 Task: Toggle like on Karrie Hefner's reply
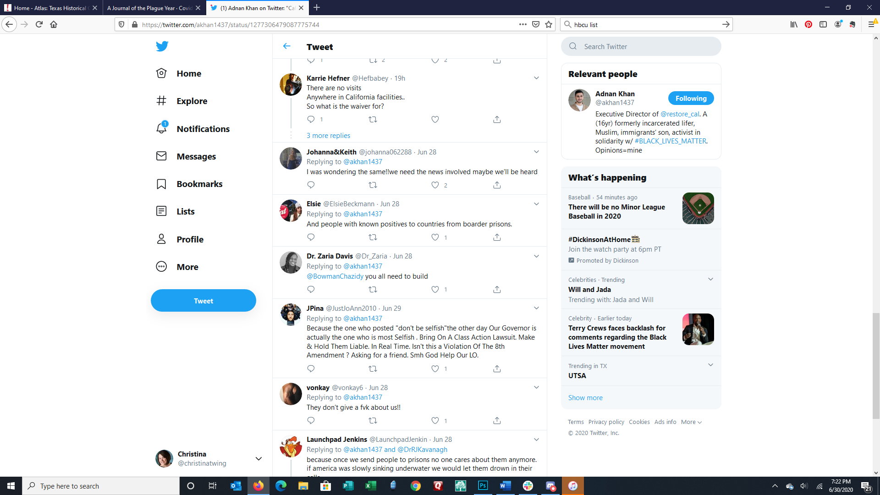[435, 119]
